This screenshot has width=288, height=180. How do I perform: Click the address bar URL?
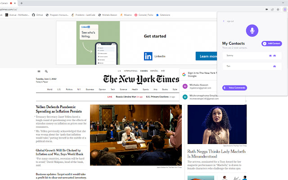pyautogui.click(x=9, y=9)
